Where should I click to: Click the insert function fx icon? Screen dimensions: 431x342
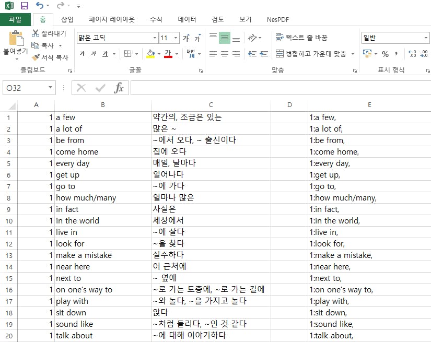[119, 88]
